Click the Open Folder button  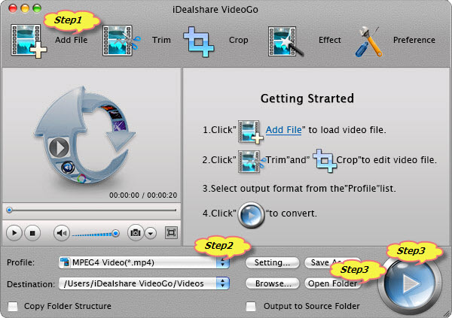coord(332,283)
